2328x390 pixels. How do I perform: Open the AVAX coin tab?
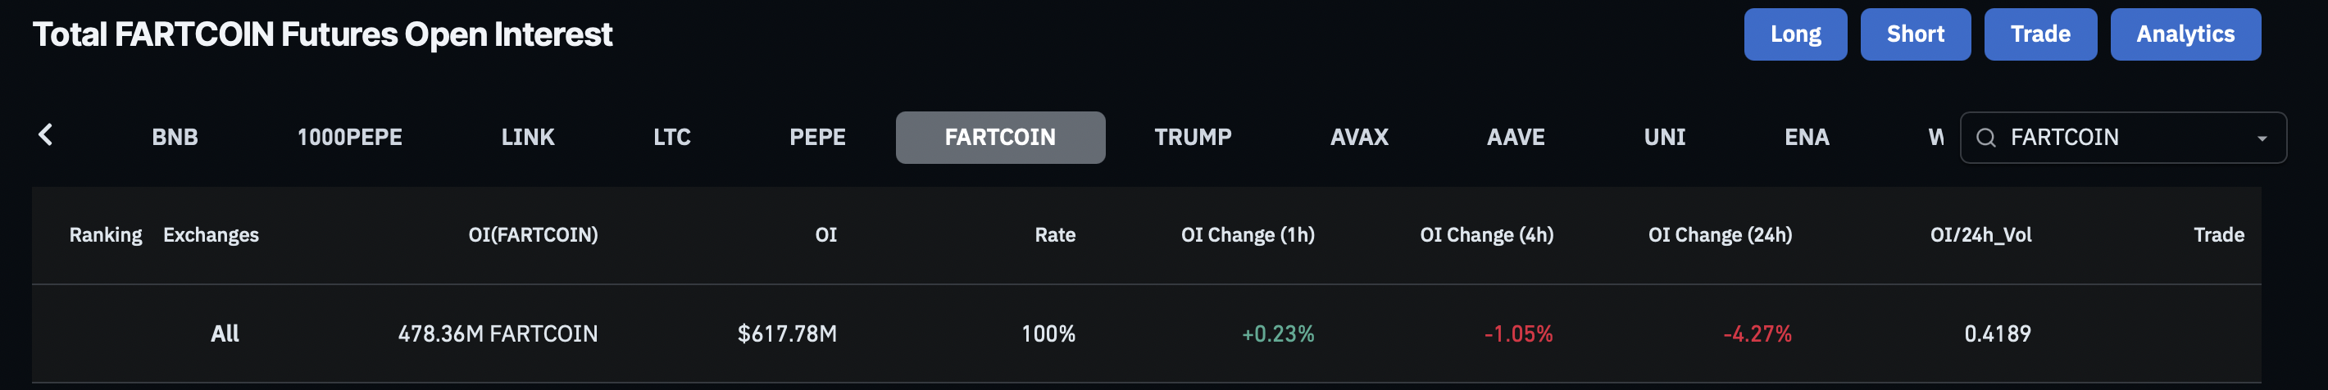click(x=1358, y=137)
